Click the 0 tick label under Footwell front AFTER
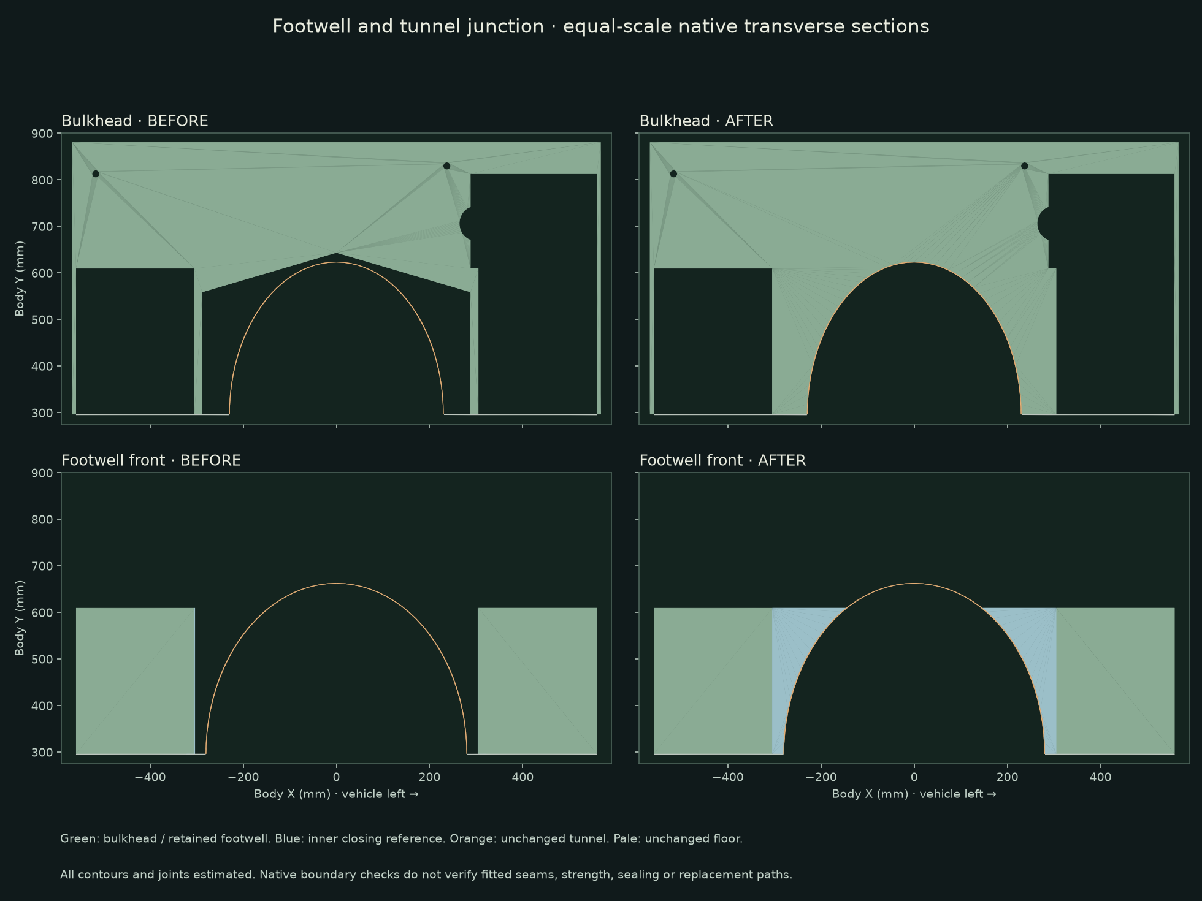Screen dimensions: 1202x901 [914, 777]
